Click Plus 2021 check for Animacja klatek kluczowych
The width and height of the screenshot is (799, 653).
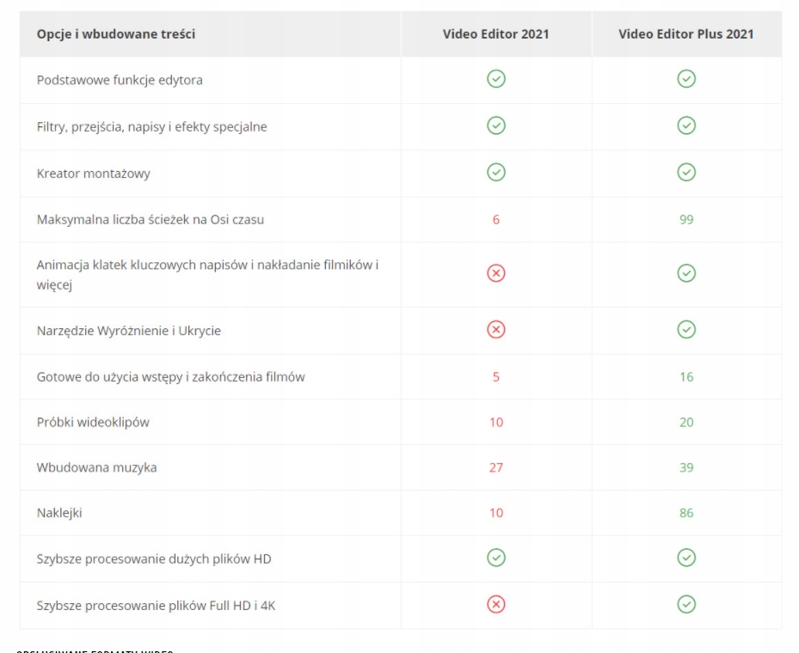click(x=686, y=274)
